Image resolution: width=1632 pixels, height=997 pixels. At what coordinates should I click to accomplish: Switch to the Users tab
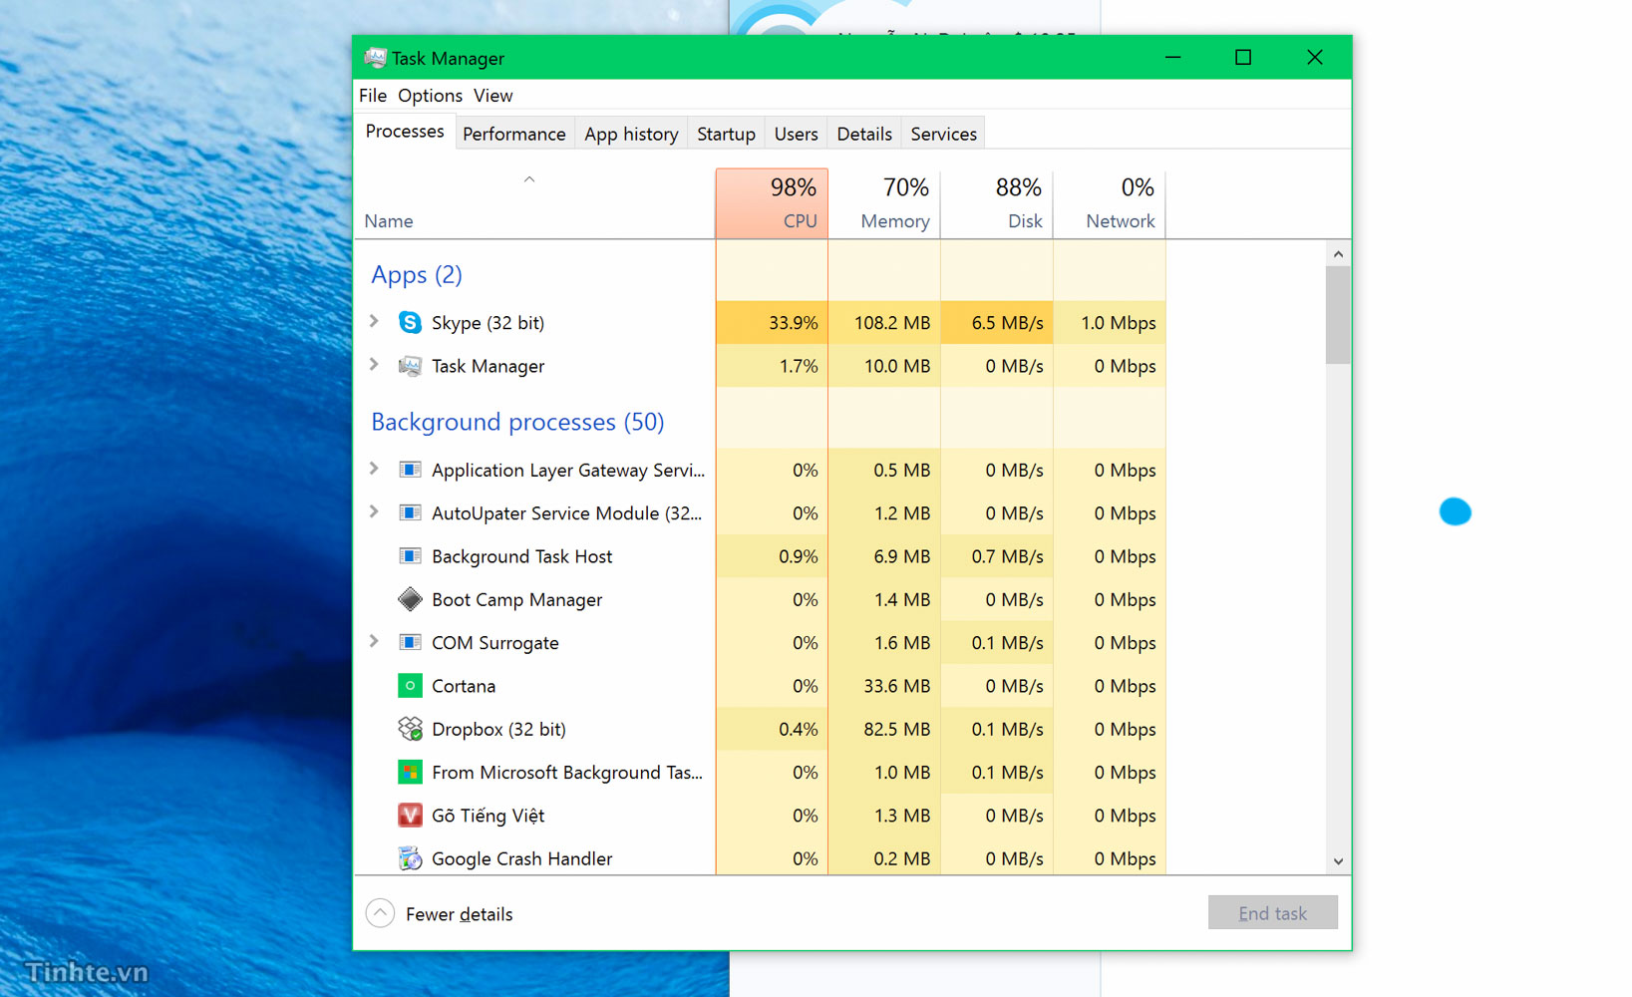click(x=796, y=134)
